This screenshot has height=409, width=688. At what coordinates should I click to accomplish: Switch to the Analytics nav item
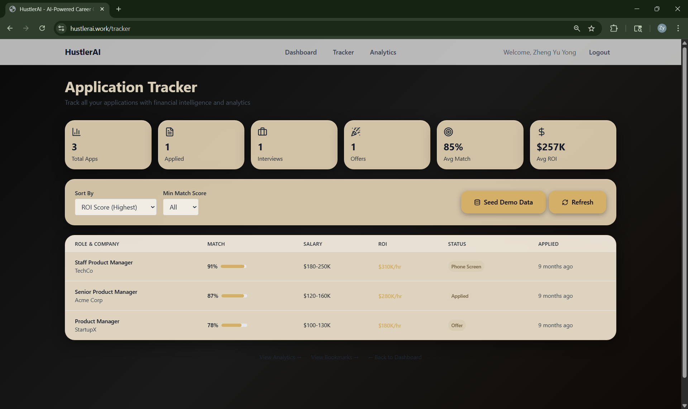point(383,52)
